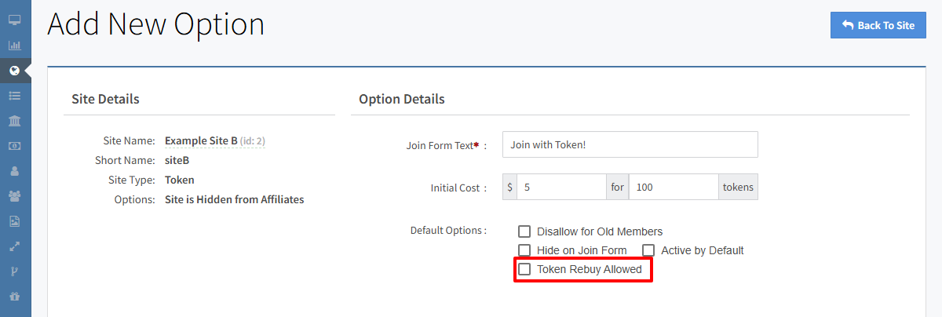Click the expand arrows sidebar icon
The width and height of the screenshot is (942, 317).
14,246
